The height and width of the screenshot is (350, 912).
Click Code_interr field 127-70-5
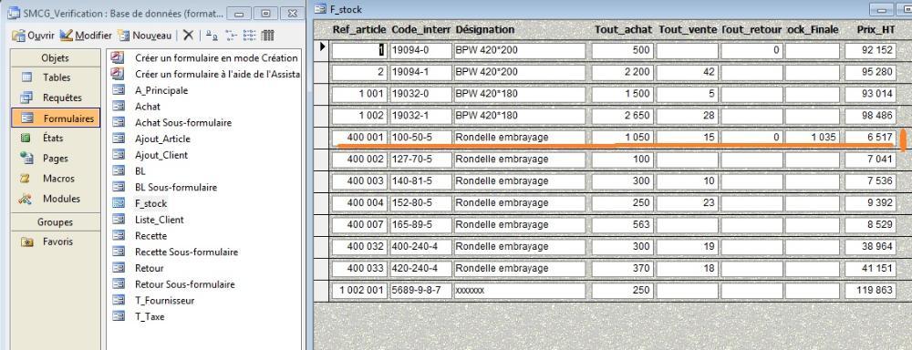coord(420,160)
